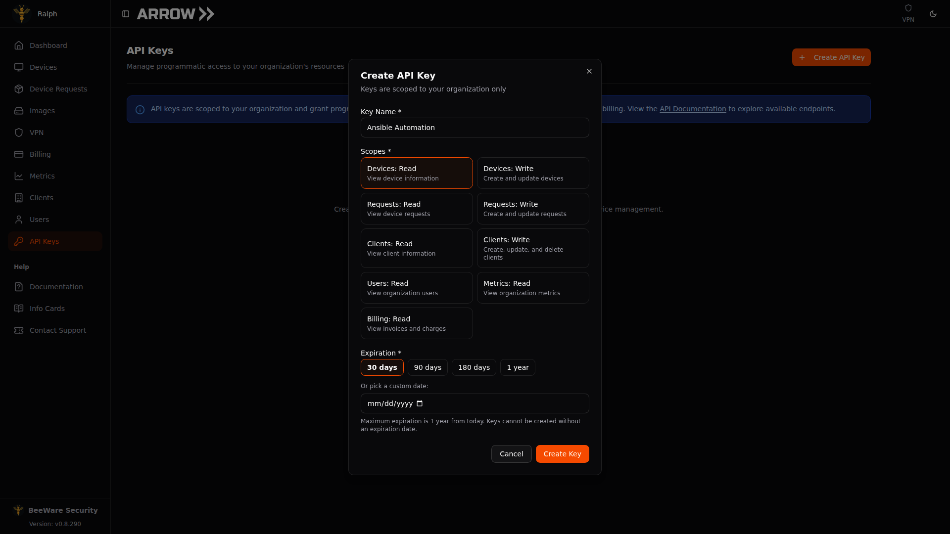
Task: Open Metrics in the sidebar
Action: click(55, 176)
